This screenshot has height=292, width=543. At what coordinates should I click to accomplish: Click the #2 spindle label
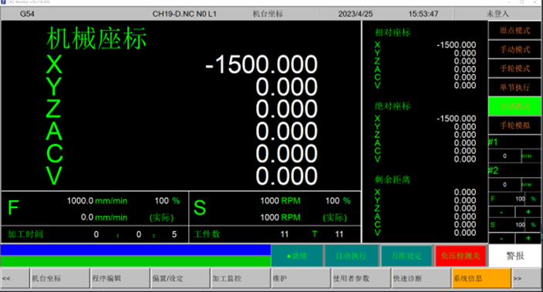(493, 170)
